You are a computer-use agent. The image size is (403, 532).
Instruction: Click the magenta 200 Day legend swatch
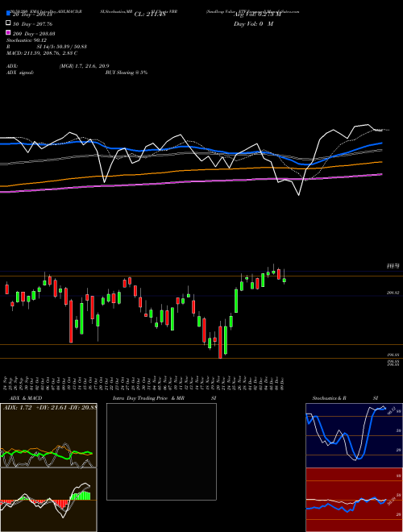pyautogui.click(x=9, y=32)
